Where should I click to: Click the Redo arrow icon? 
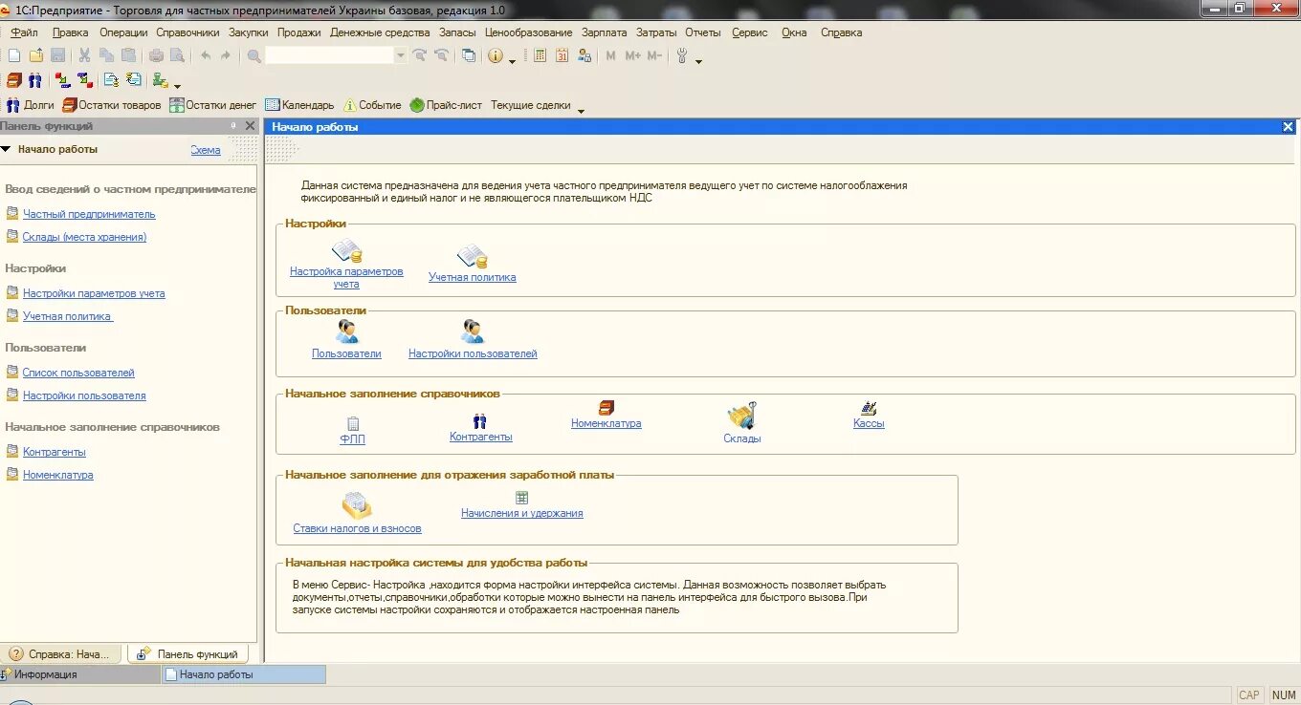[226, 55]
